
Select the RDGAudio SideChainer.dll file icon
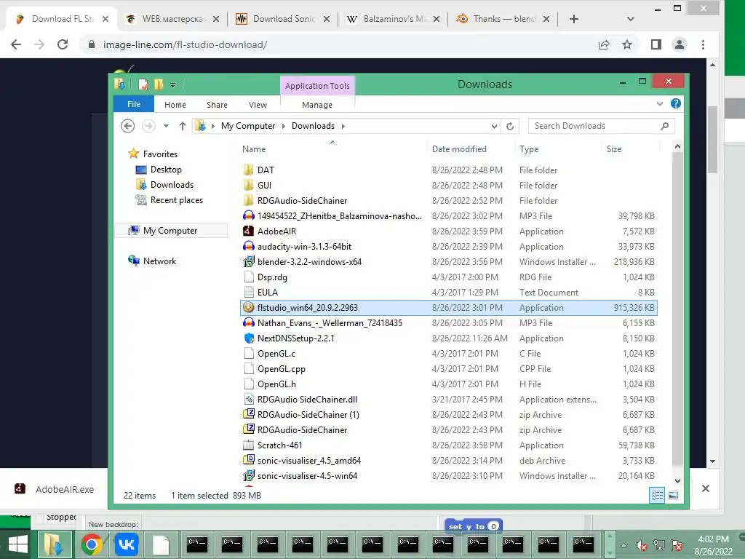(248, 400)
